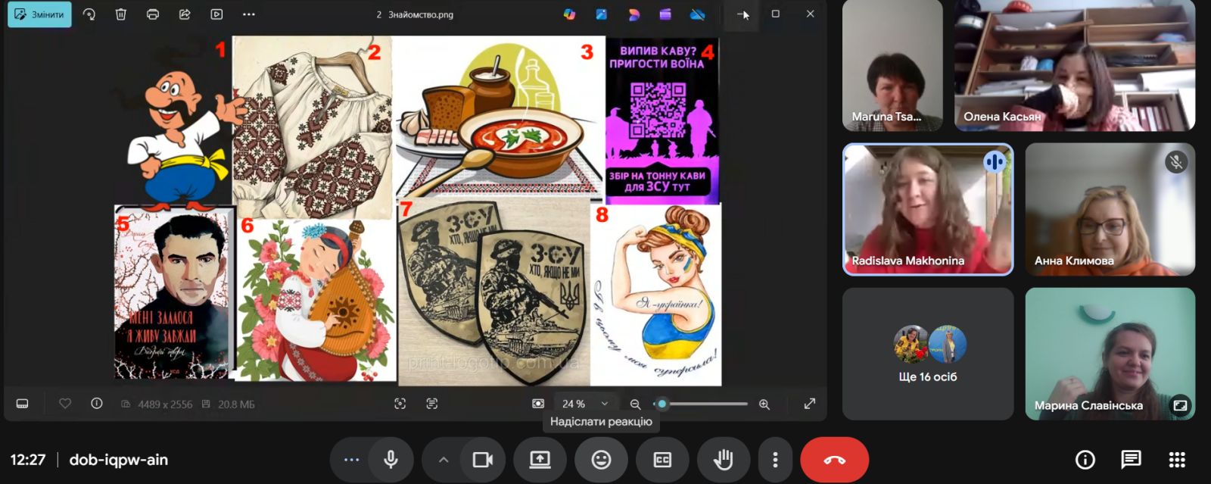The image size is (1211, 484).
Task: Click the zoom slider handle
Action: 662,404
